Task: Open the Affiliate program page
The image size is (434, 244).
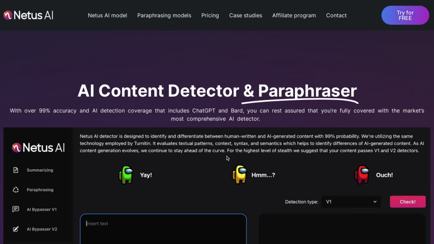Action: tap(294, 16)
